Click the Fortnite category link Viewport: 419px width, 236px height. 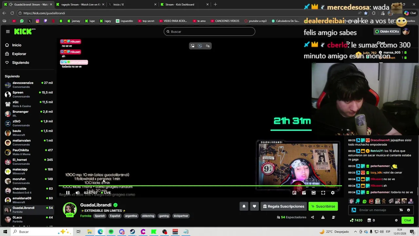point(86,216)
